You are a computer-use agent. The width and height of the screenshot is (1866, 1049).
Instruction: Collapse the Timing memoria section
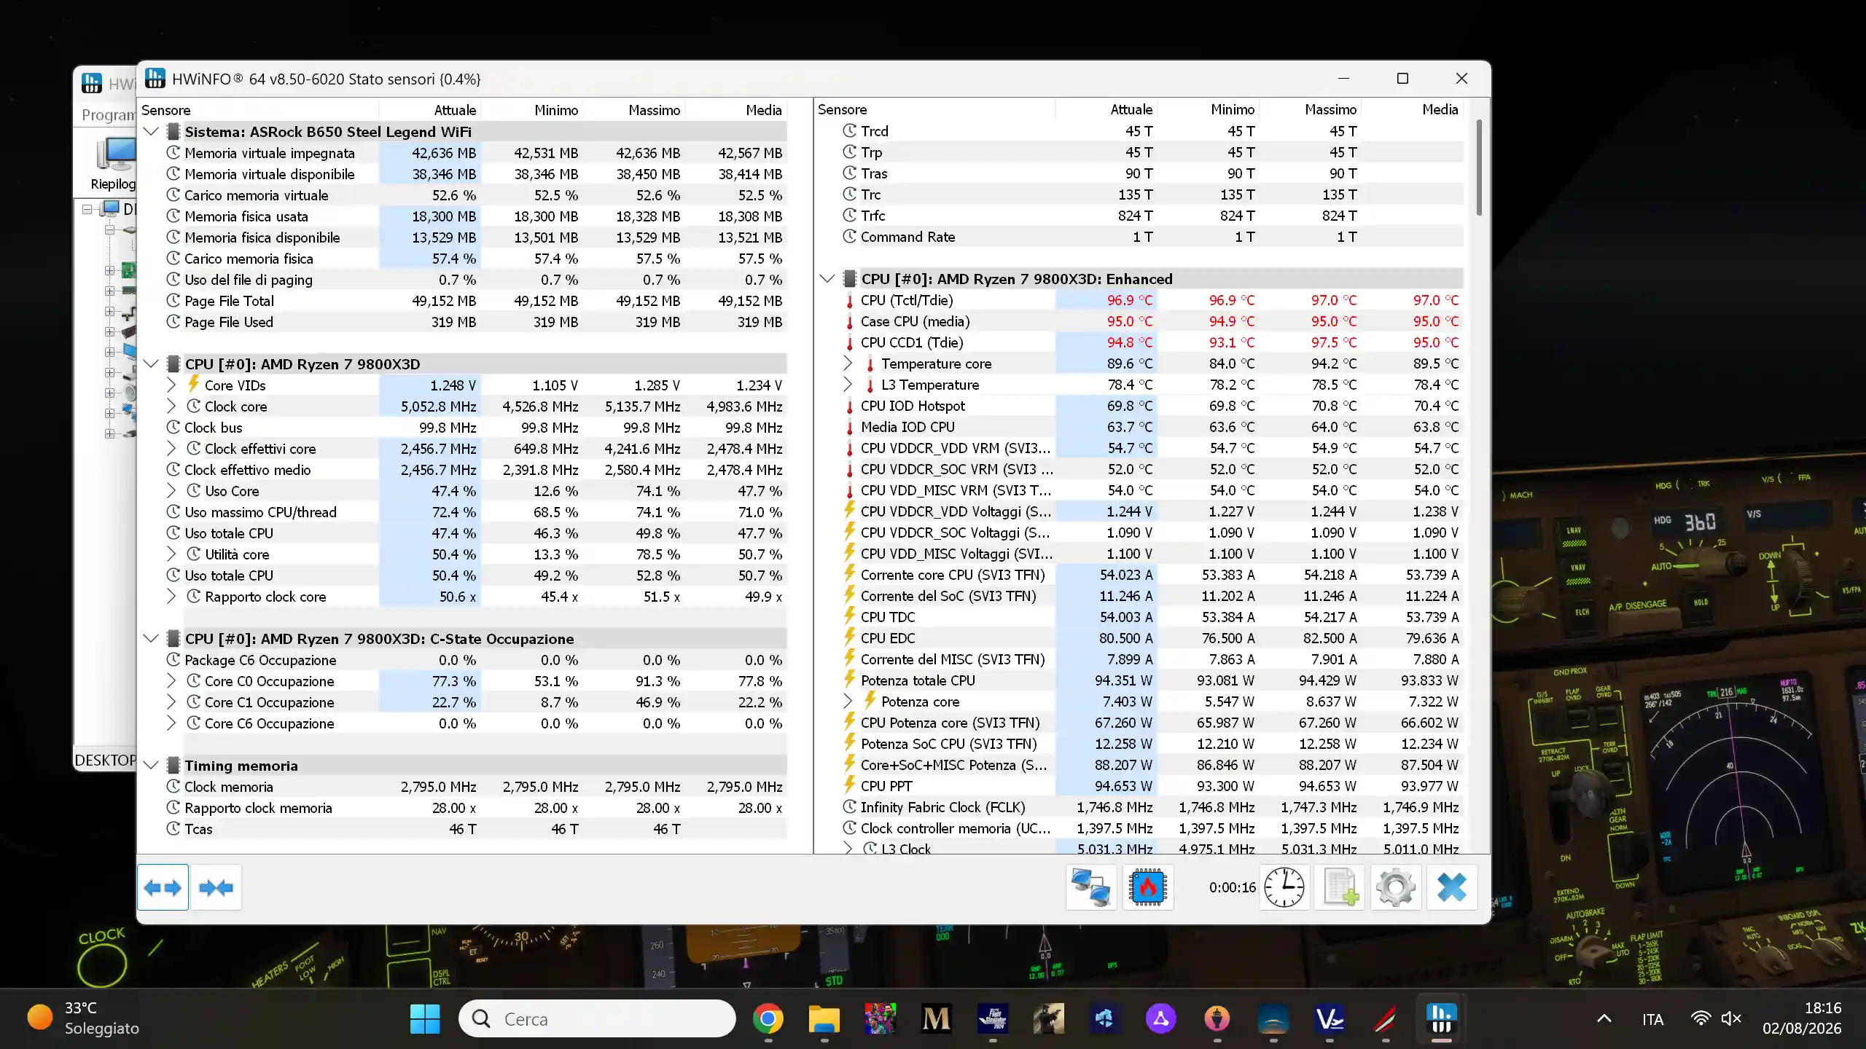click(151, 766)
